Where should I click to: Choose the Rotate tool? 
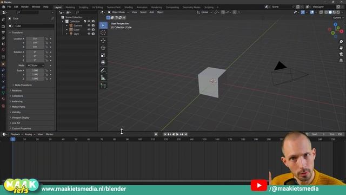[x=103, y=48]
